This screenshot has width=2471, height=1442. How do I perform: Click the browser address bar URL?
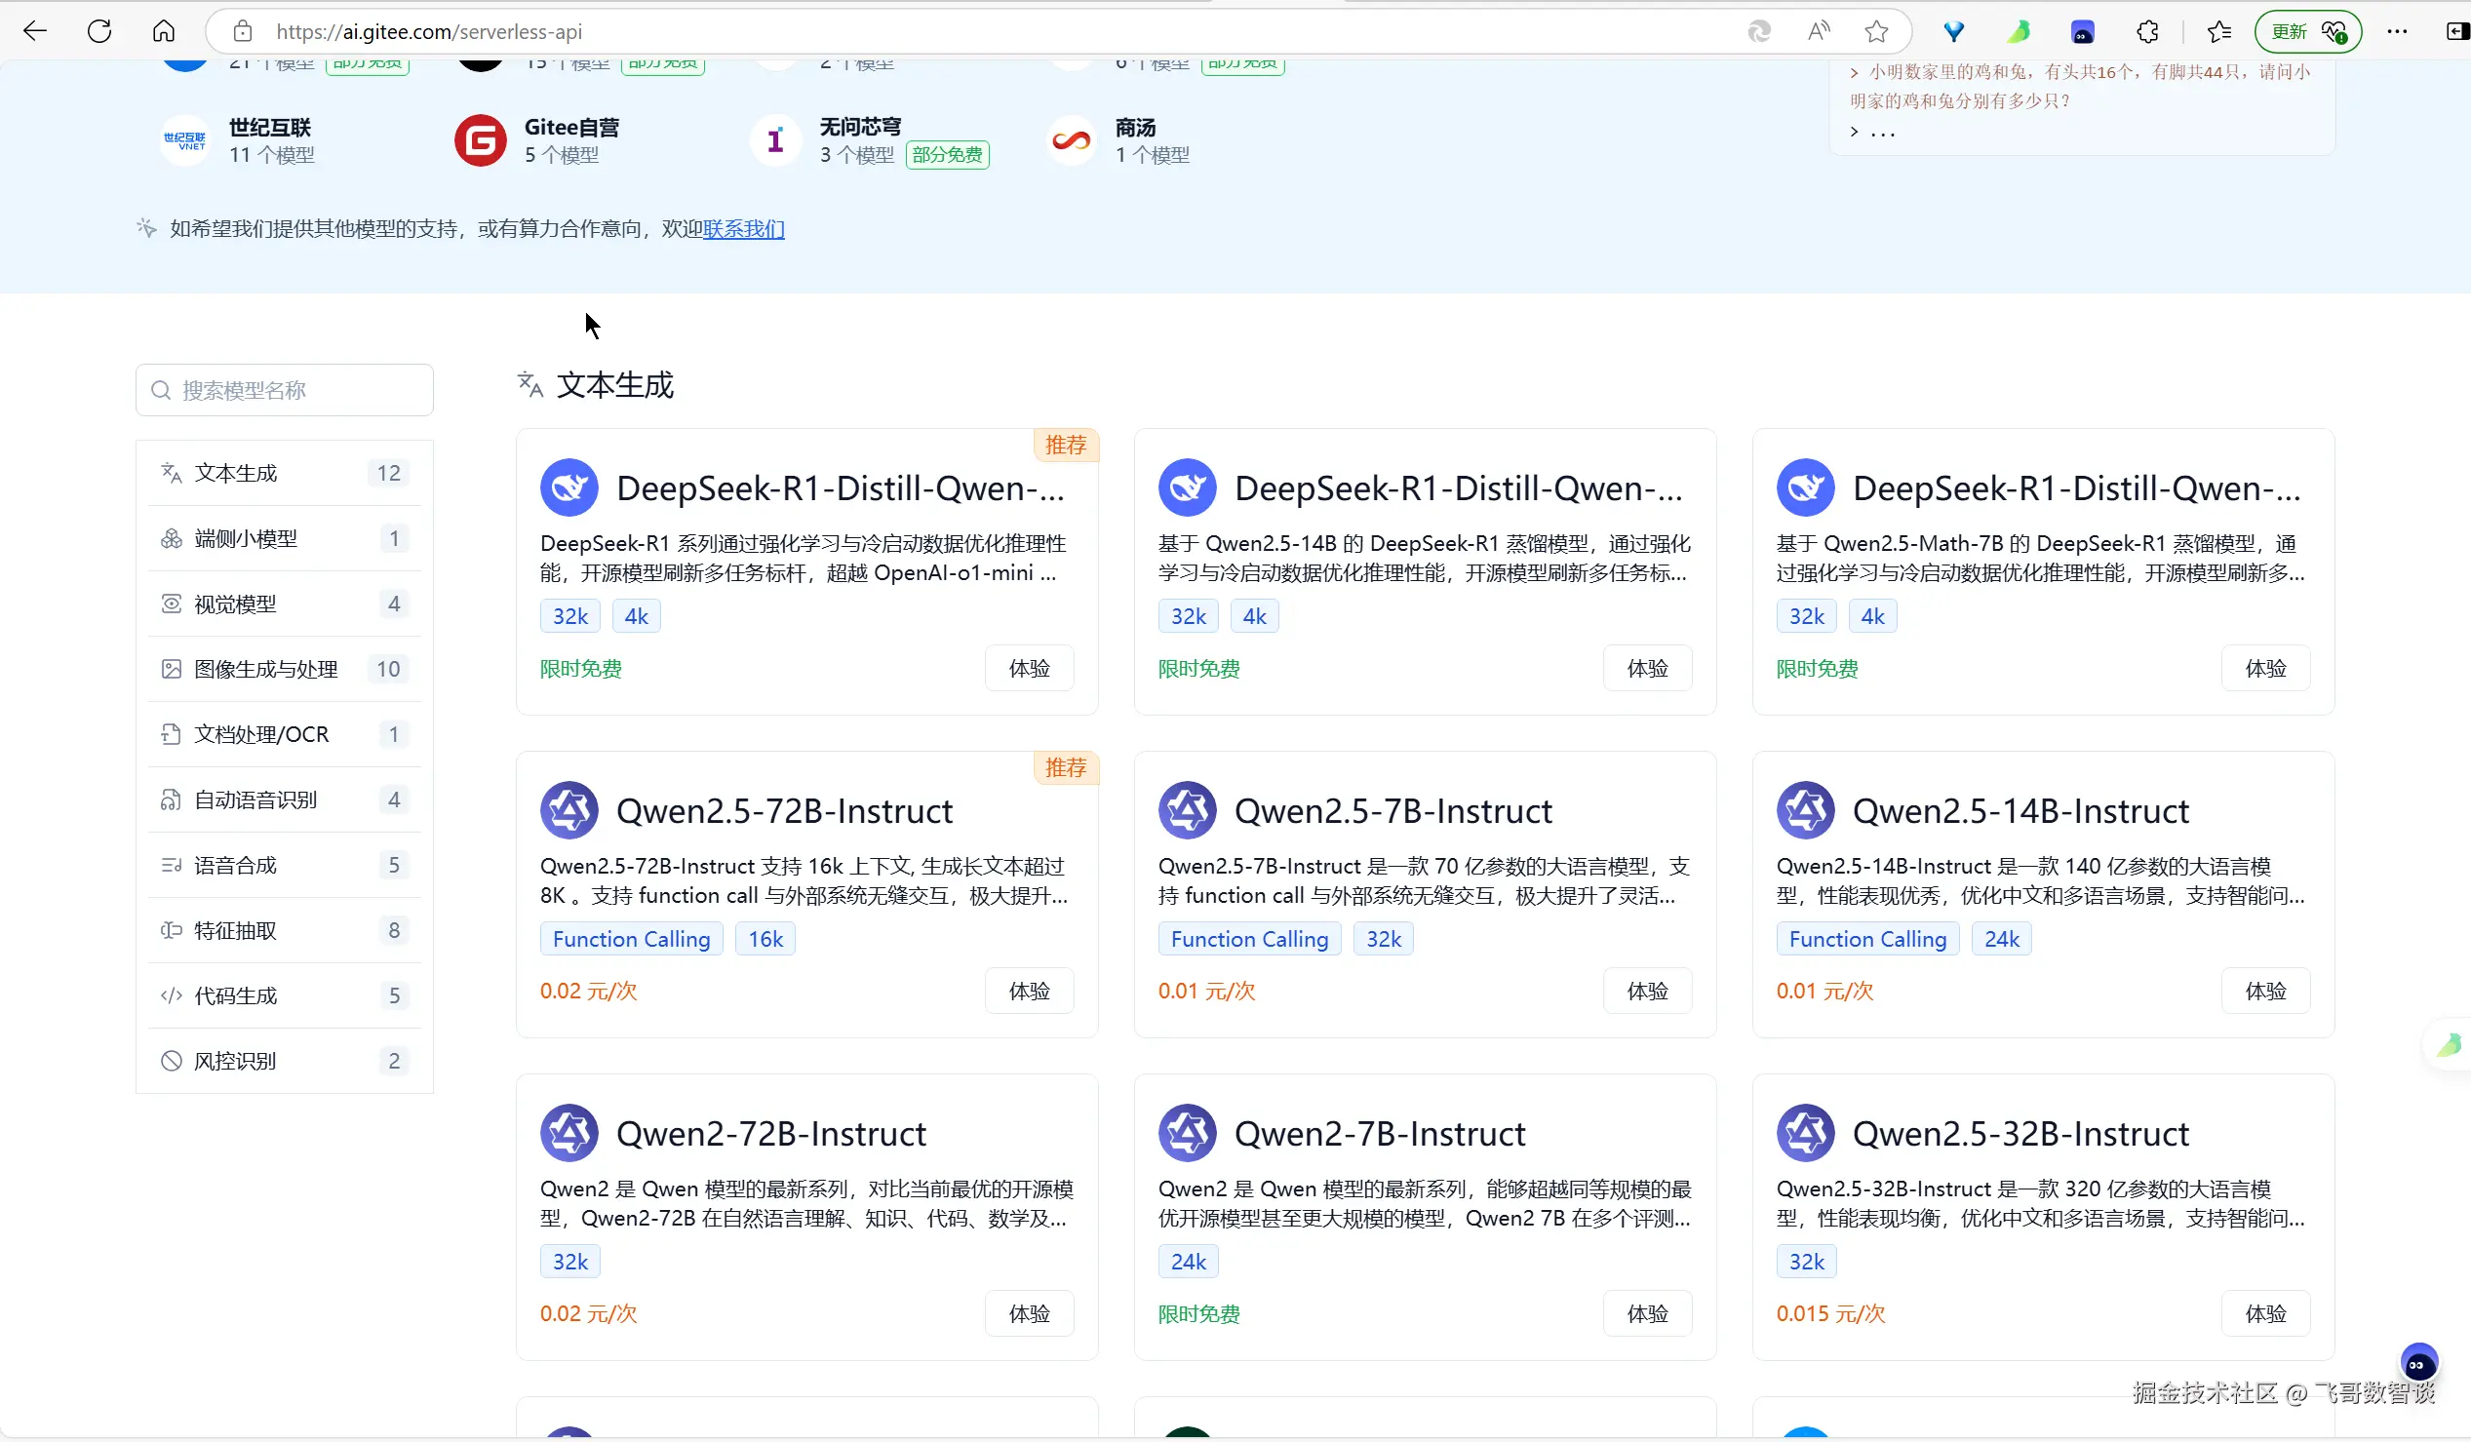pyautogui.click(x=429, y=31)
